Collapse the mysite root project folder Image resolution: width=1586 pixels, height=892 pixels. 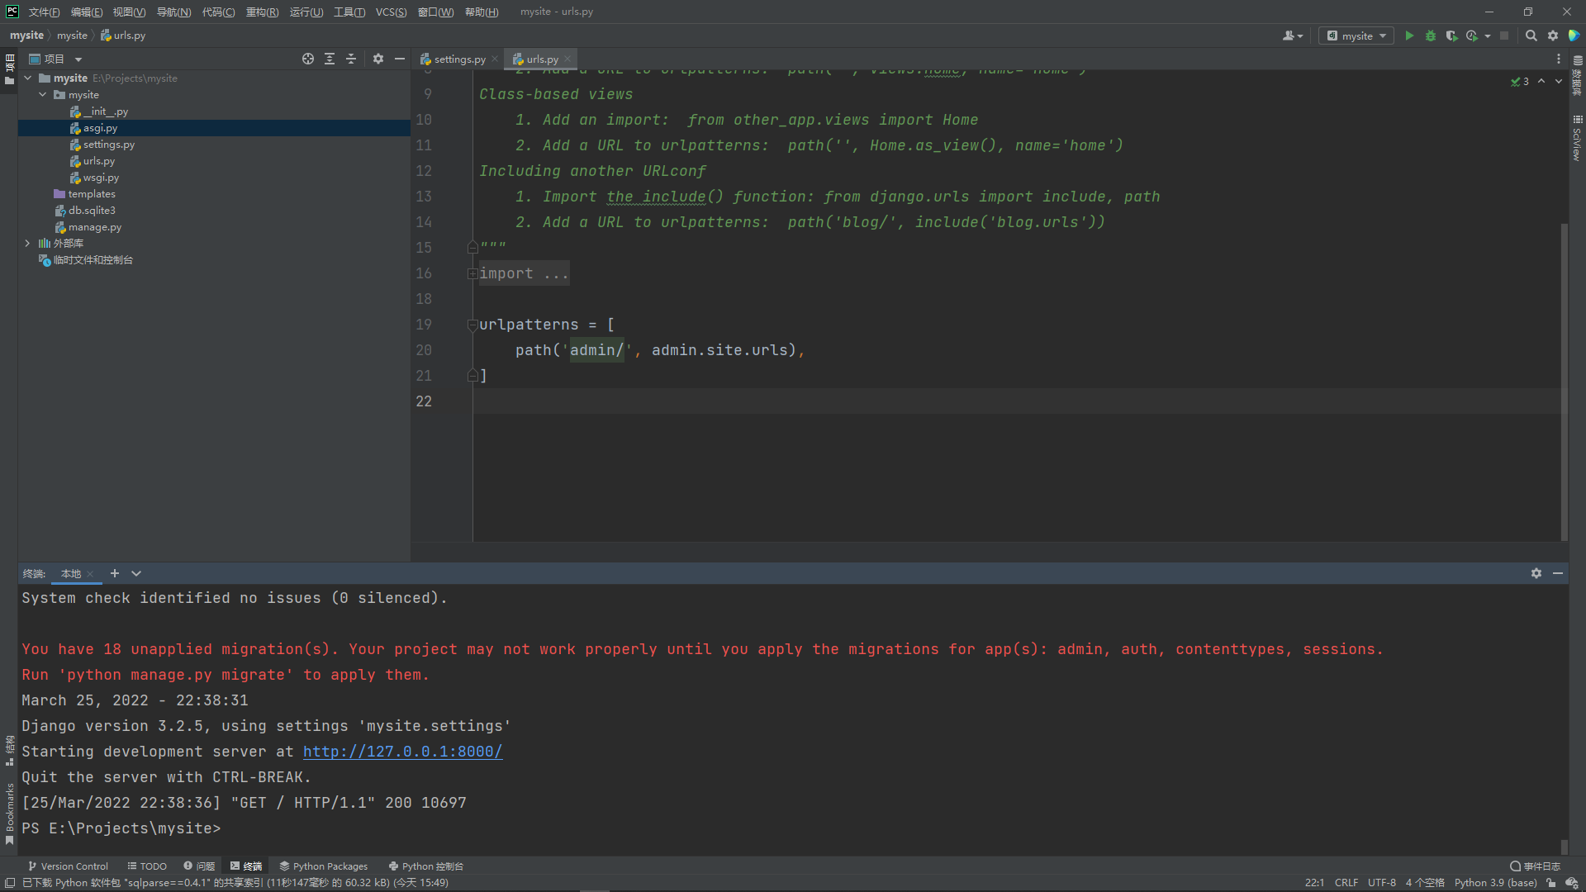pos(28,78)
